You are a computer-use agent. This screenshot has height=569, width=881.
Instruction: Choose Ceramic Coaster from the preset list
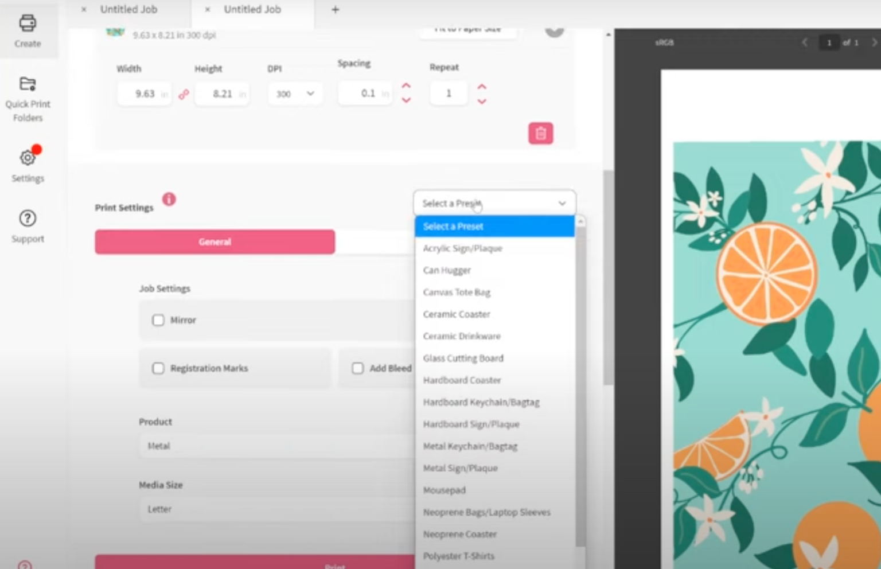tap(456, 314)
